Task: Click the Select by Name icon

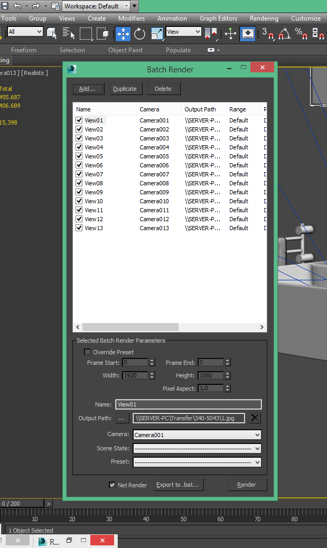Action: pos(69,34)
